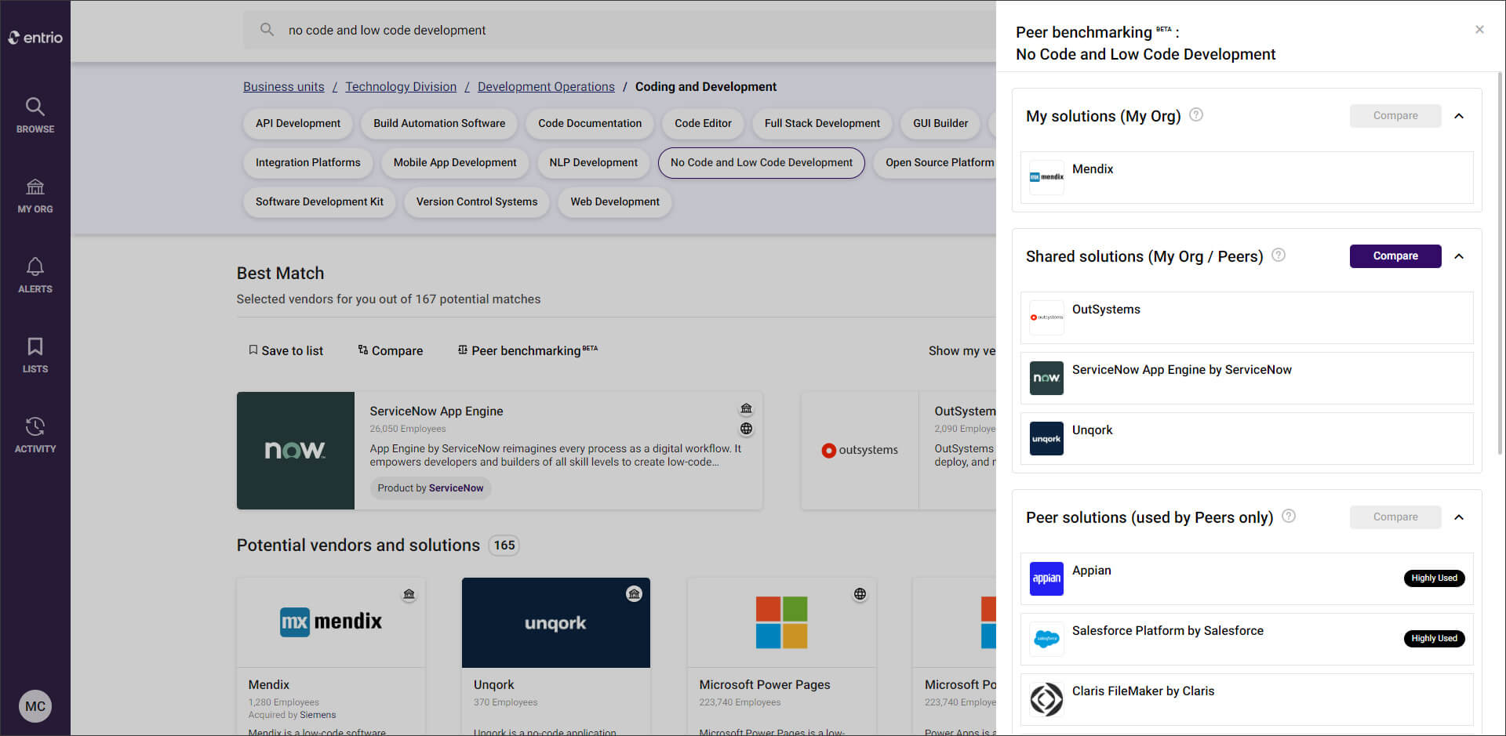The image size is (1506, 736).
Task: Click the panel's vertical scrollbar
Action: [1501, 263]
